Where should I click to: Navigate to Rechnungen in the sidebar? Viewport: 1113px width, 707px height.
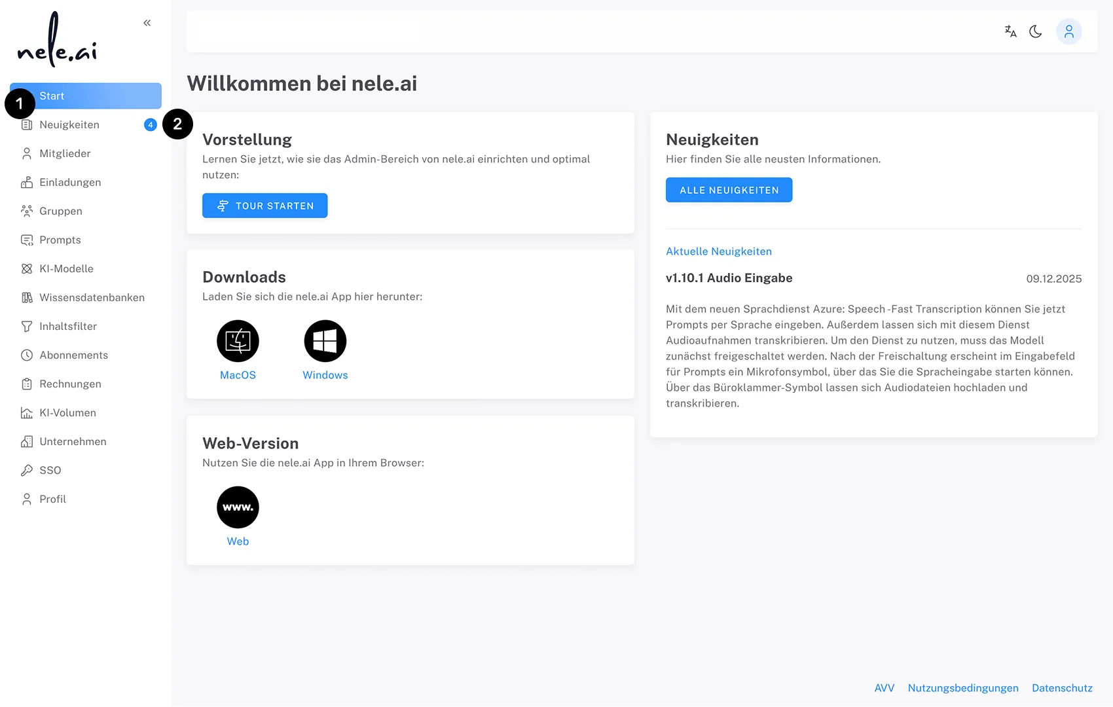70,384
